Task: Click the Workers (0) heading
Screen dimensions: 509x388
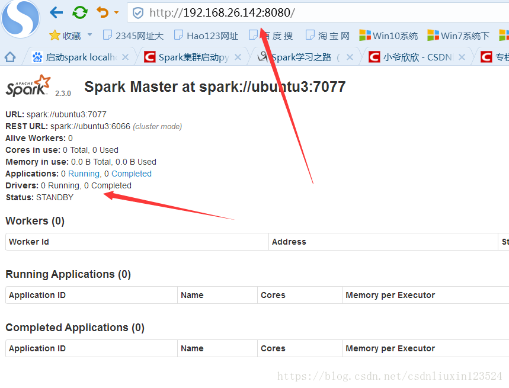Action: [35, 221]
